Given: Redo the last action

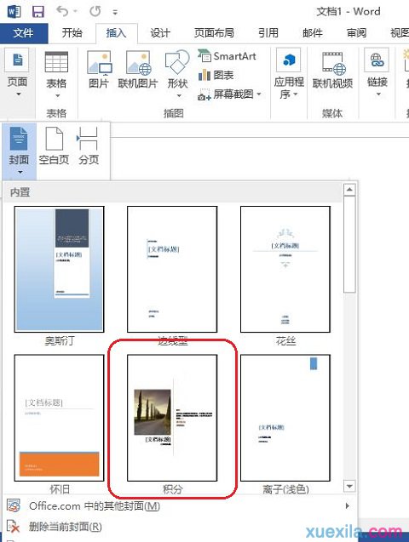Looking at the screenshot, I should 95,11.
